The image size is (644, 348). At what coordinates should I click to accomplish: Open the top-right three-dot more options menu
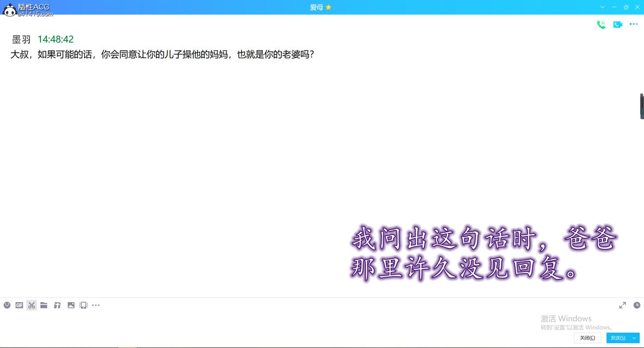634,25
